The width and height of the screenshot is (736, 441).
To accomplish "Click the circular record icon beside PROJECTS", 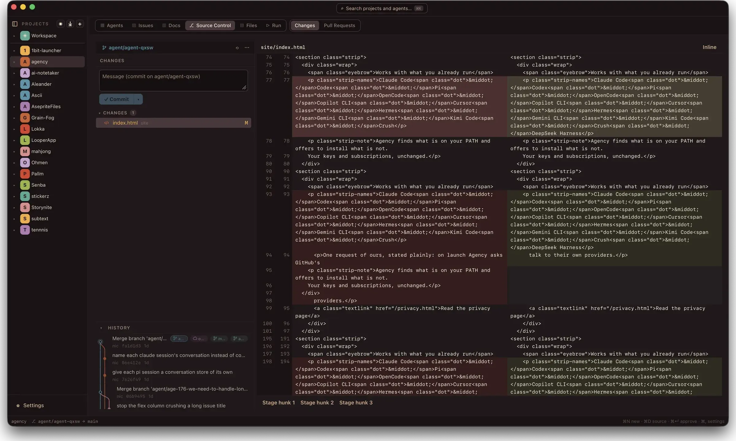I will coord(61,24).
